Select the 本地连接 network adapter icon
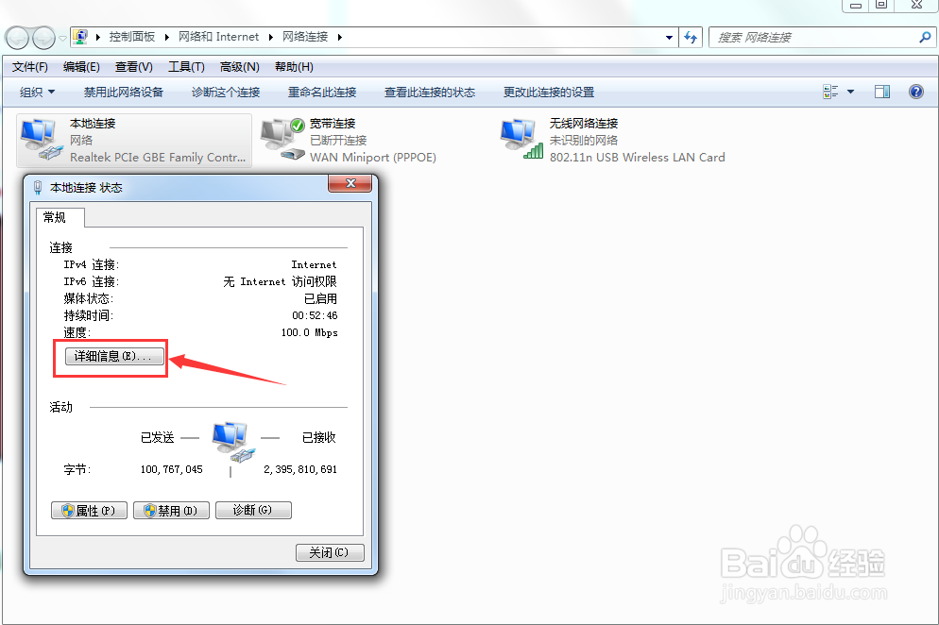 [x=38, y=135]
